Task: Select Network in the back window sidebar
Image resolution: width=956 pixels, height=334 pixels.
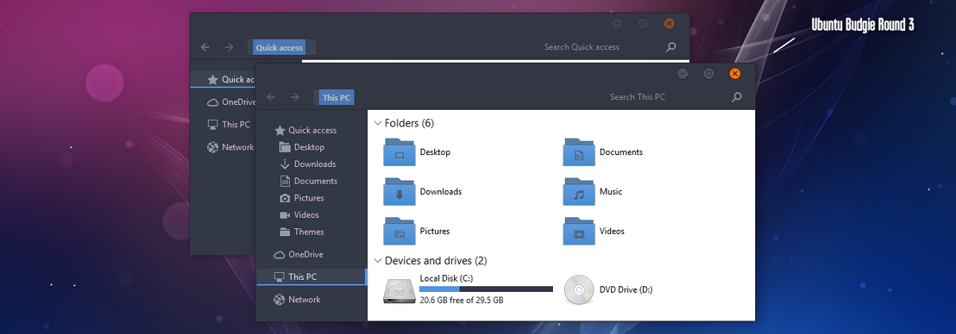Action: pyautogui.click(x=237, y=147)
